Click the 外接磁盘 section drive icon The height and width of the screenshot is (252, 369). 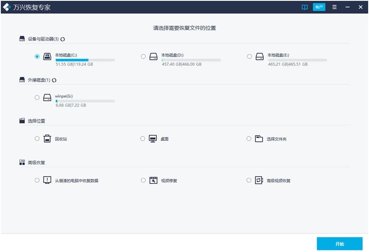coord(22,80)
